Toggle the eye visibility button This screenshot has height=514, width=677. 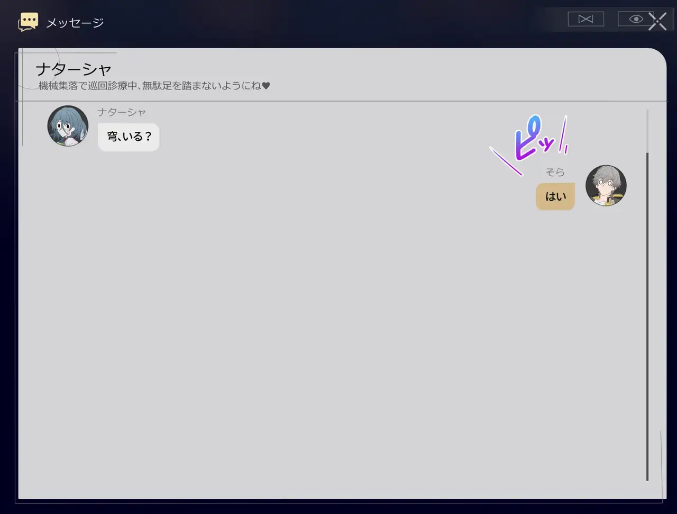(636, 19)
